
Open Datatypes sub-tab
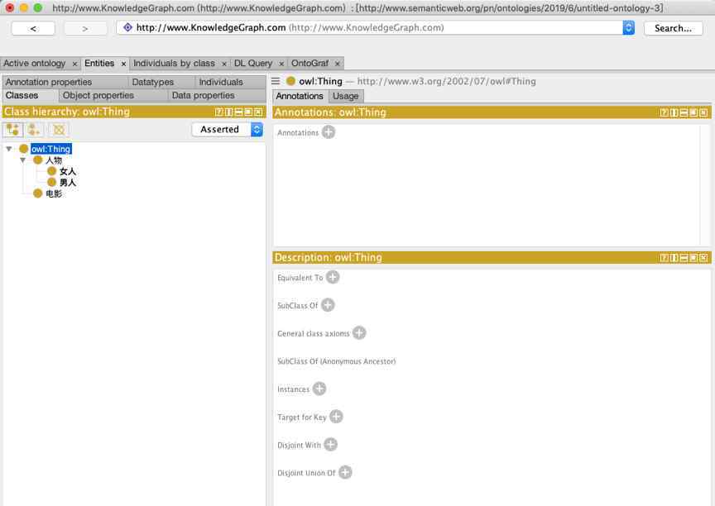point(162,82)
